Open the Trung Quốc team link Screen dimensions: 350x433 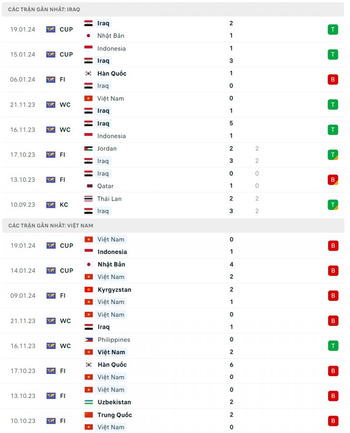coord(115,415)
